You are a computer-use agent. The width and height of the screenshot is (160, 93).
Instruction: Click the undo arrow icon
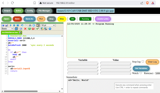click(x=22, y=25)
